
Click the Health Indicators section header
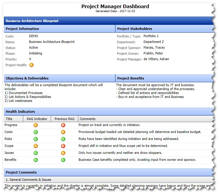point(109,112)
